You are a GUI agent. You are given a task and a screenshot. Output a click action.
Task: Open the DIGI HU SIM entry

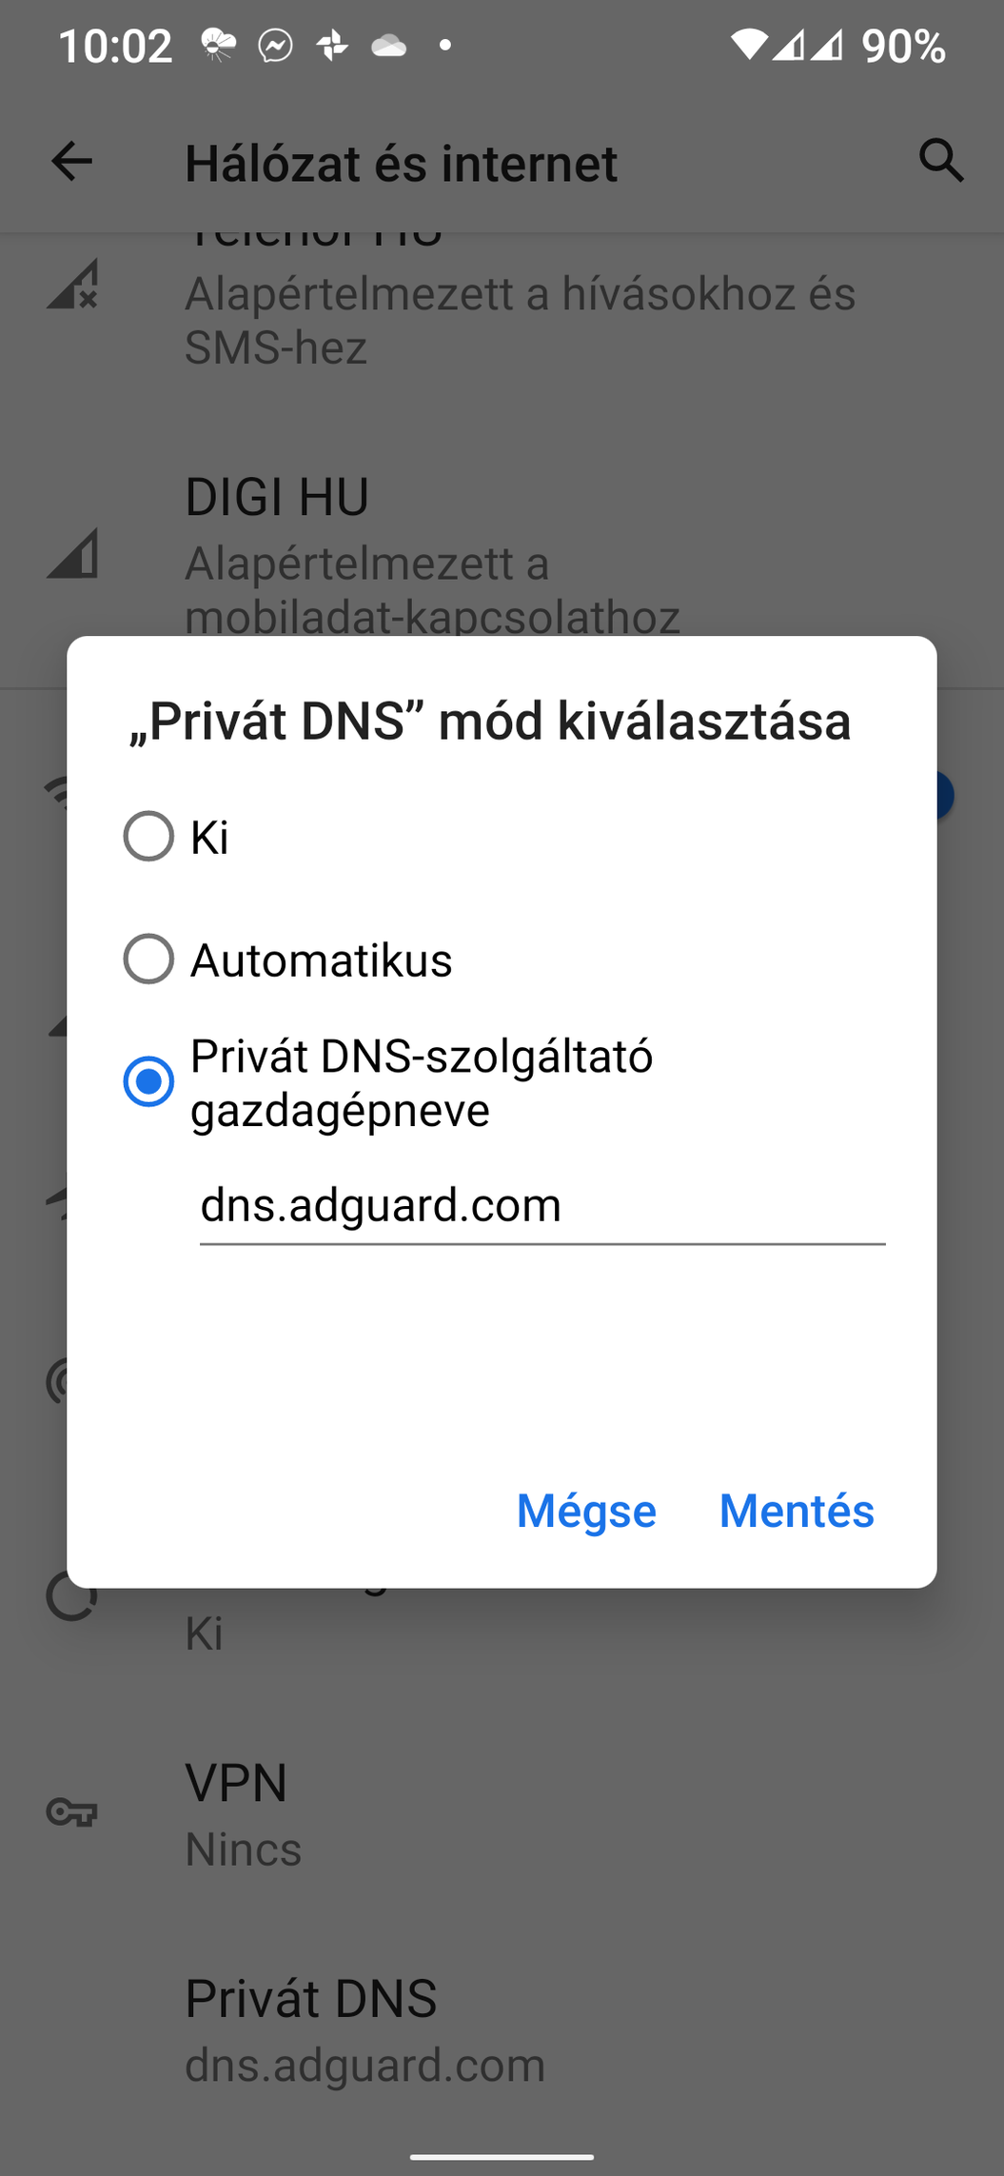[502, 554]
